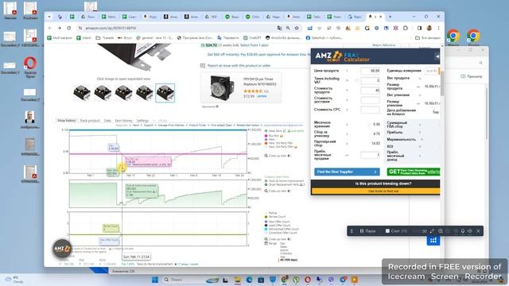This screenshot has height=286, width=509.
Task: Open the Price history tab
Action: click(67, 121)
